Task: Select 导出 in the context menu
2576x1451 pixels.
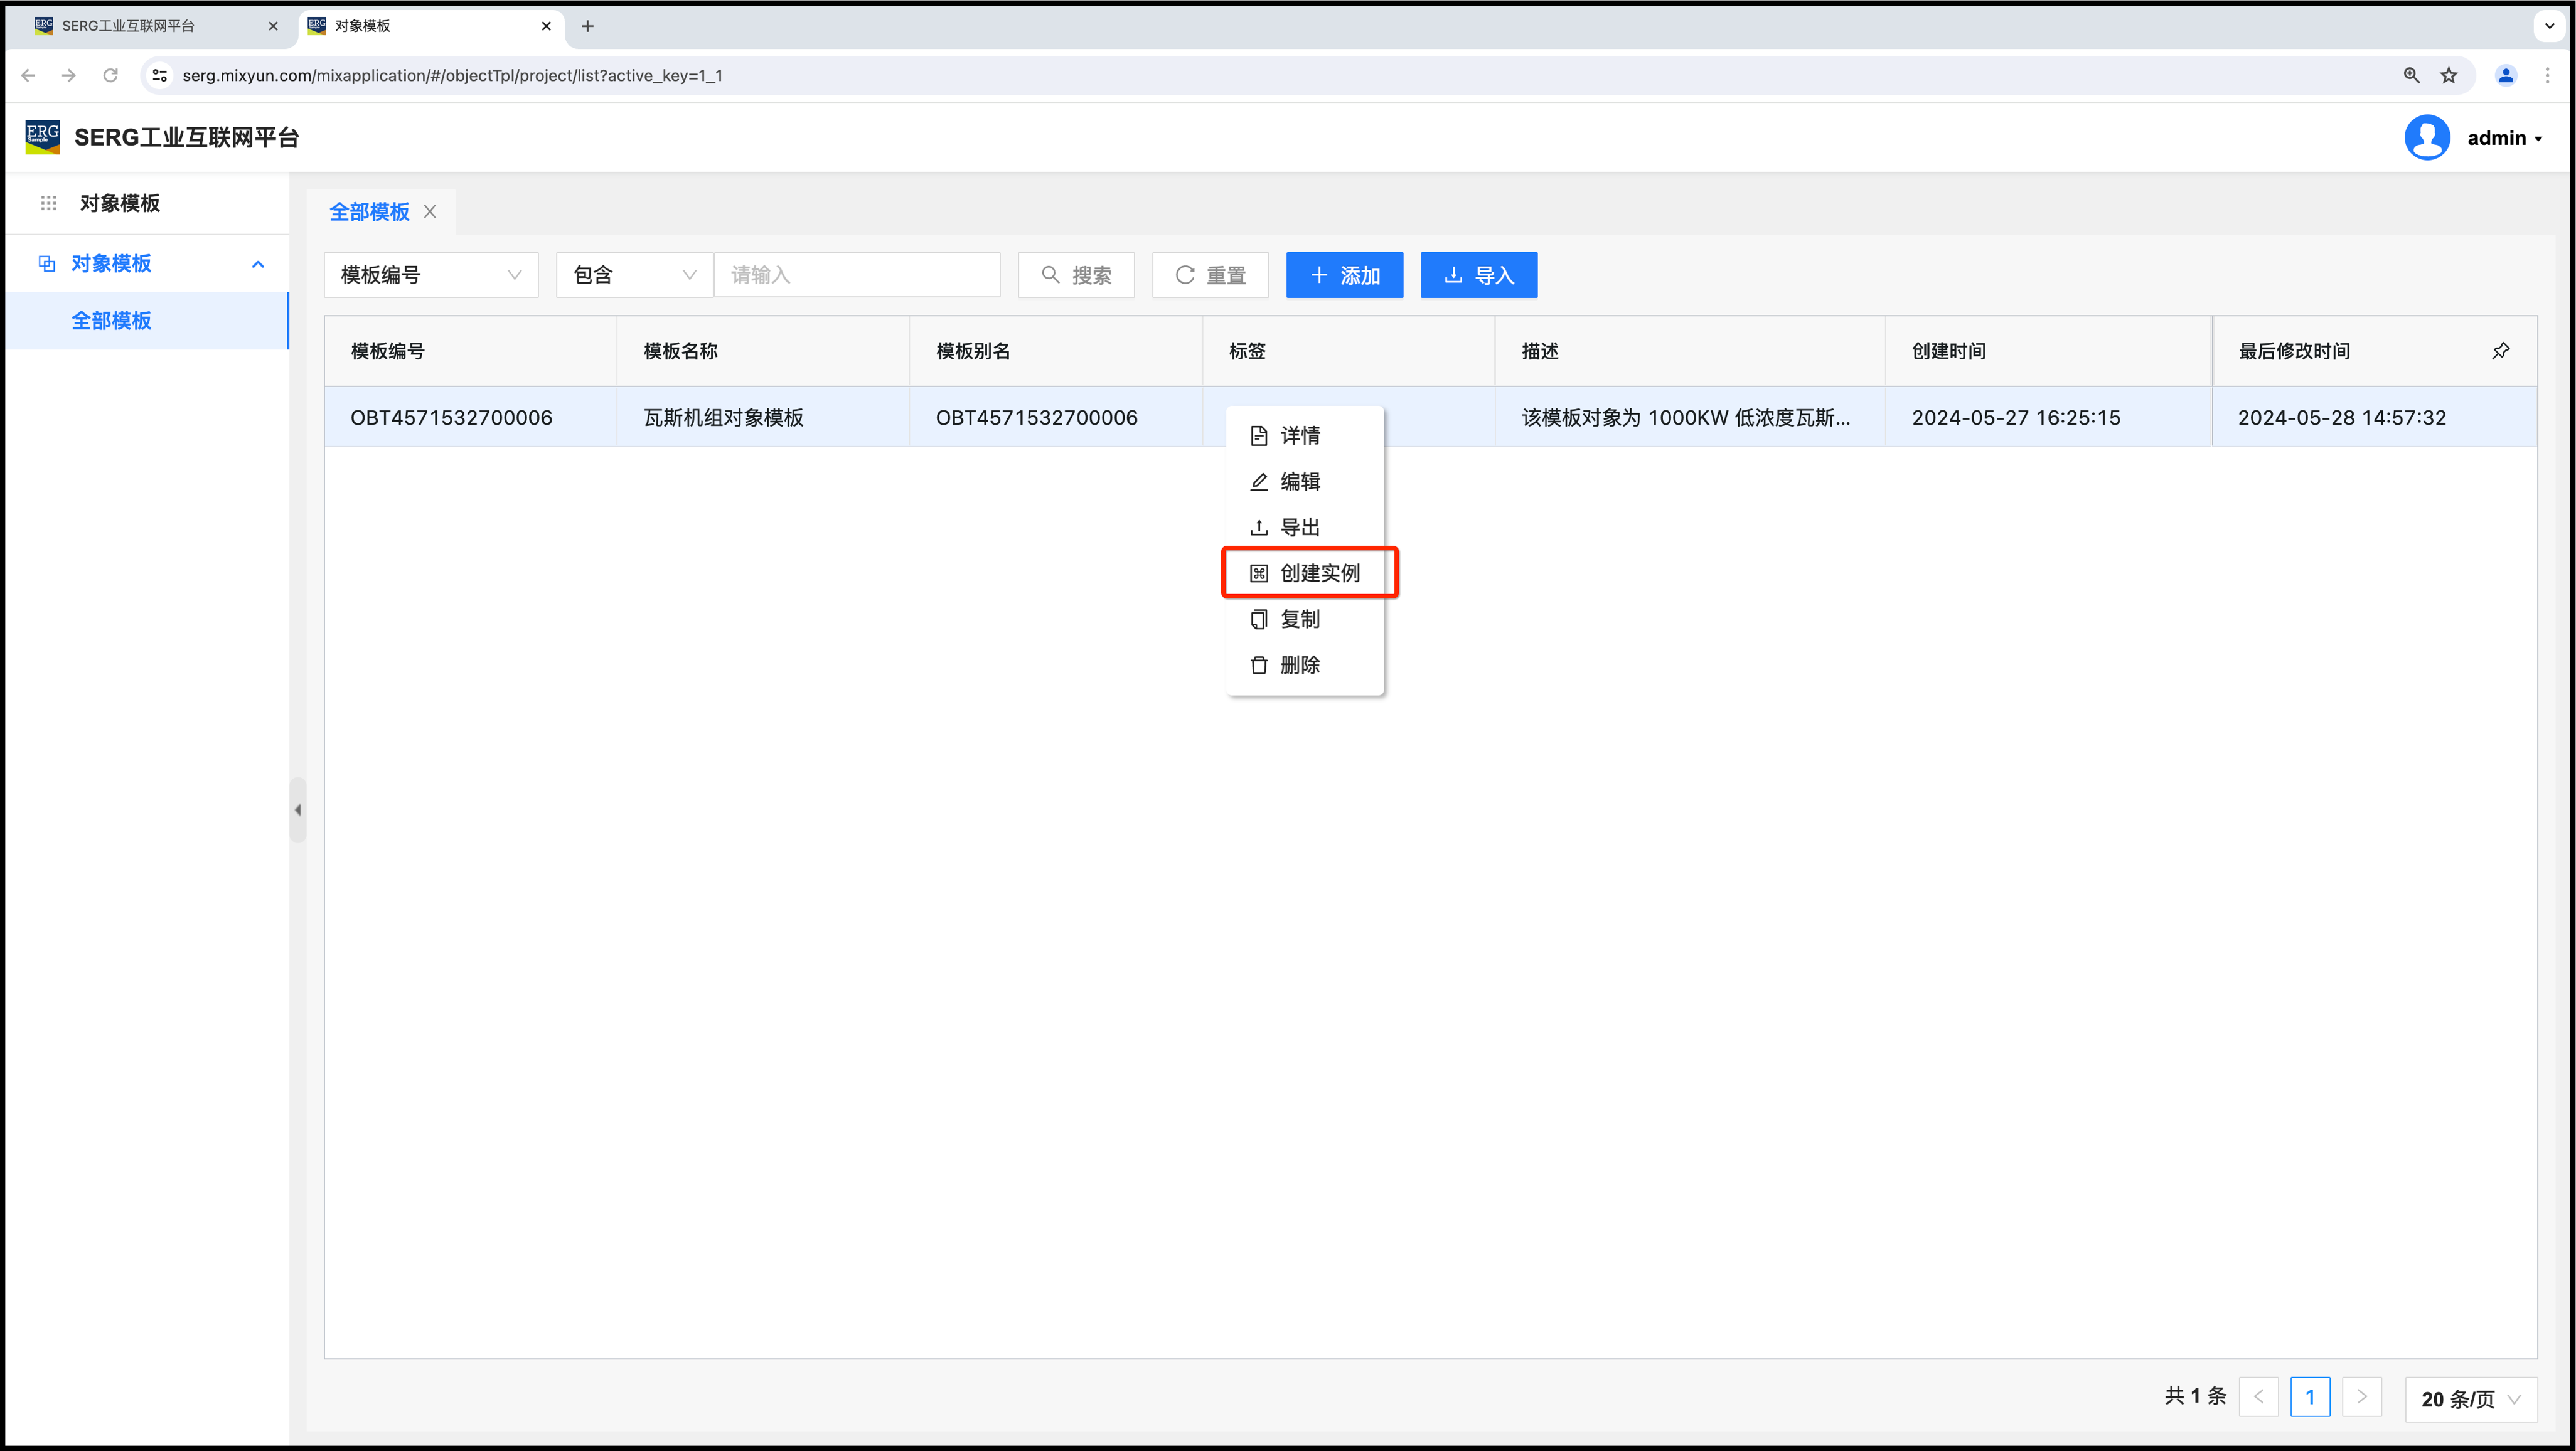Action: [1299, 527]
